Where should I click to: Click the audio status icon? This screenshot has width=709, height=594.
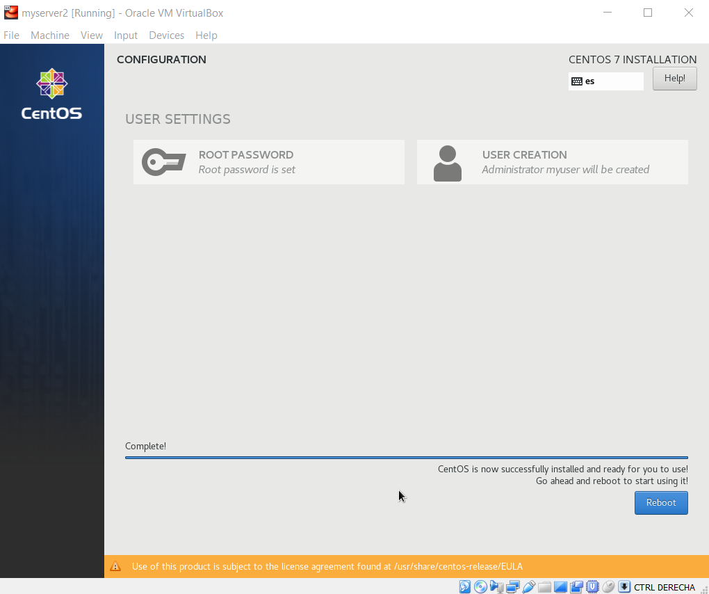[496, 587]
